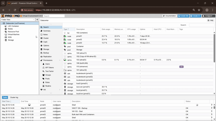Select the Bulk start VMs and Containers task
This screenshot has width=216, height=121.
[x=107, y=115]
